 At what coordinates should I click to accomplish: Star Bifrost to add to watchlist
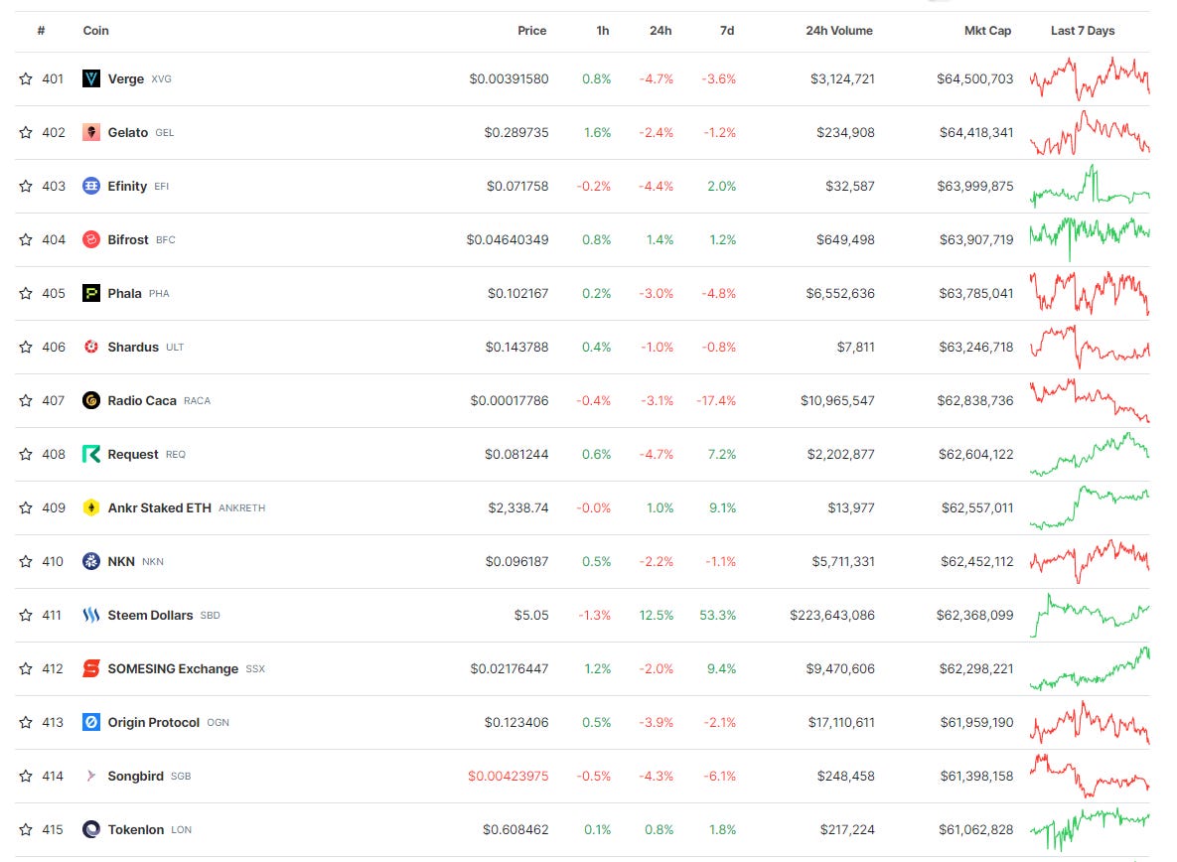pyautogui.click(x=26, y=239)
